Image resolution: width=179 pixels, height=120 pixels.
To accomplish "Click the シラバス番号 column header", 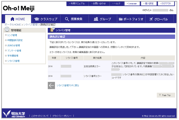I will pos(72,58).
